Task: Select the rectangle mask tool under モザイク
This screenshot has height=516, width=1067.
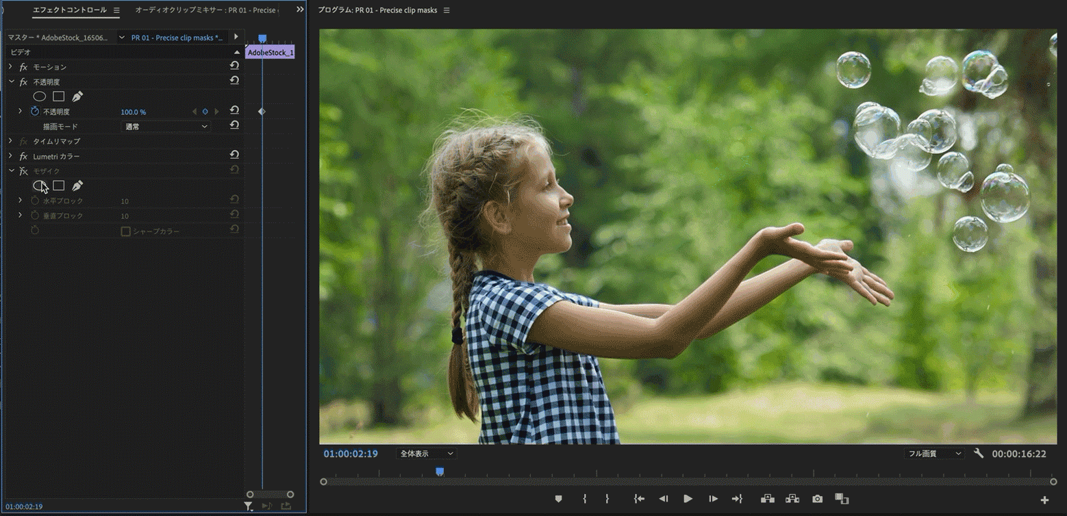Action: pos(59,185)
